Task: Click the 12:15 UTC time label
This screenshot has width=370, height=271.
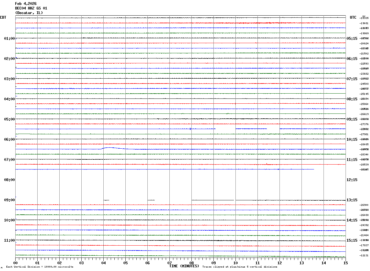Action: pyautogui.click(x=352, y=180)
